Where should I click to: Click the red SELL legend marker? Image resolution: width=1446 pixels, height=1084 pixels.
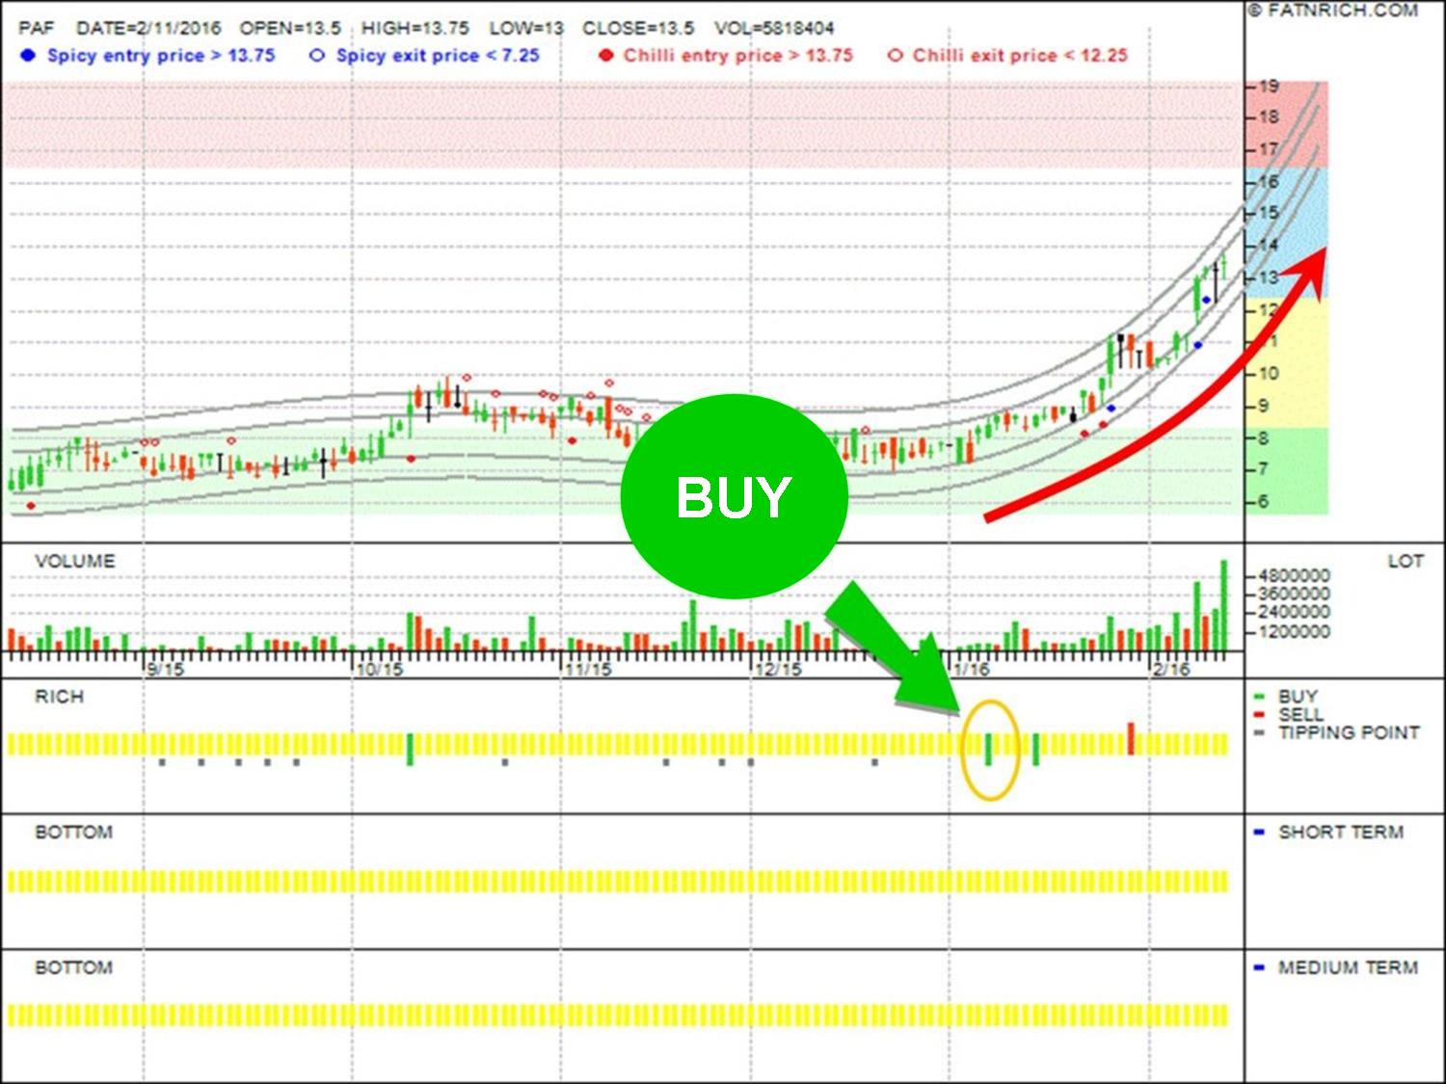click(x=1259, y=715)
